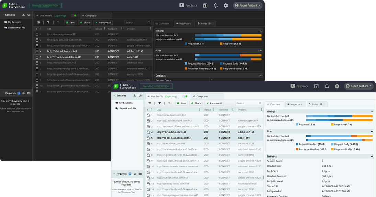Click import sessions icon in dark window Sessions header
This screenshot has width=376, height=197.
23,15
